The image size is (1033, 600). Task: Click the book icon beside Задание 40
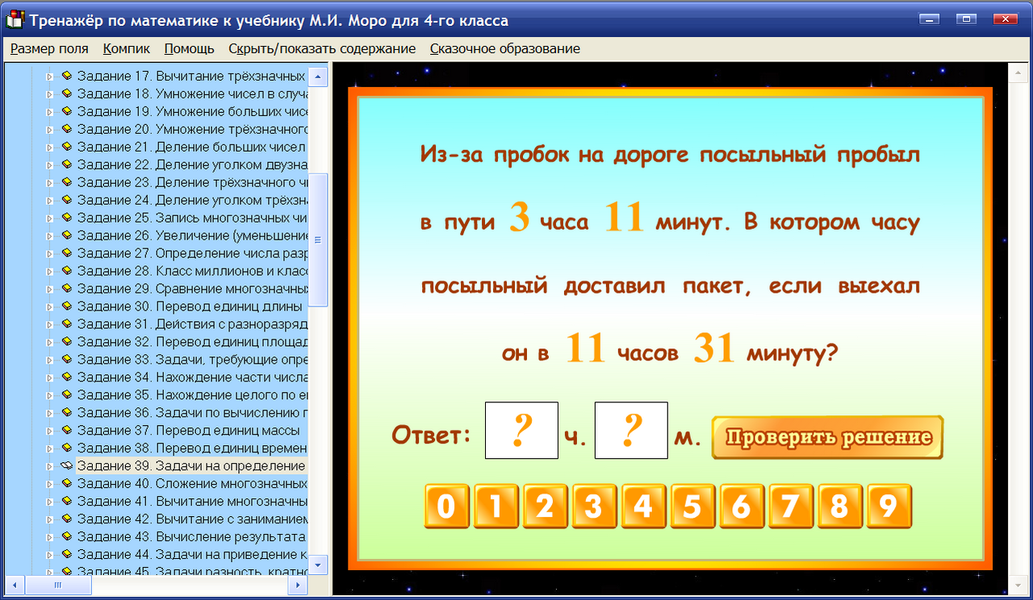pyautogui.click(x=68, y=483)
